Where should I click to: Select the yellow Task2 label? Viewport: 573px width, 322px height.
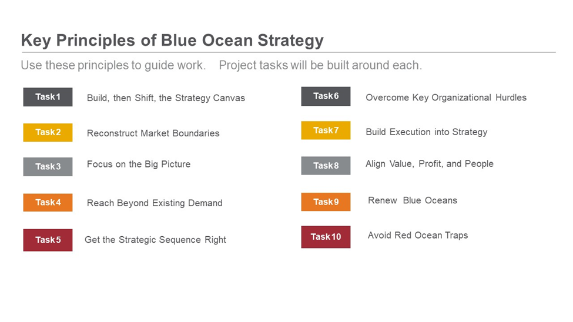(48, 132)
